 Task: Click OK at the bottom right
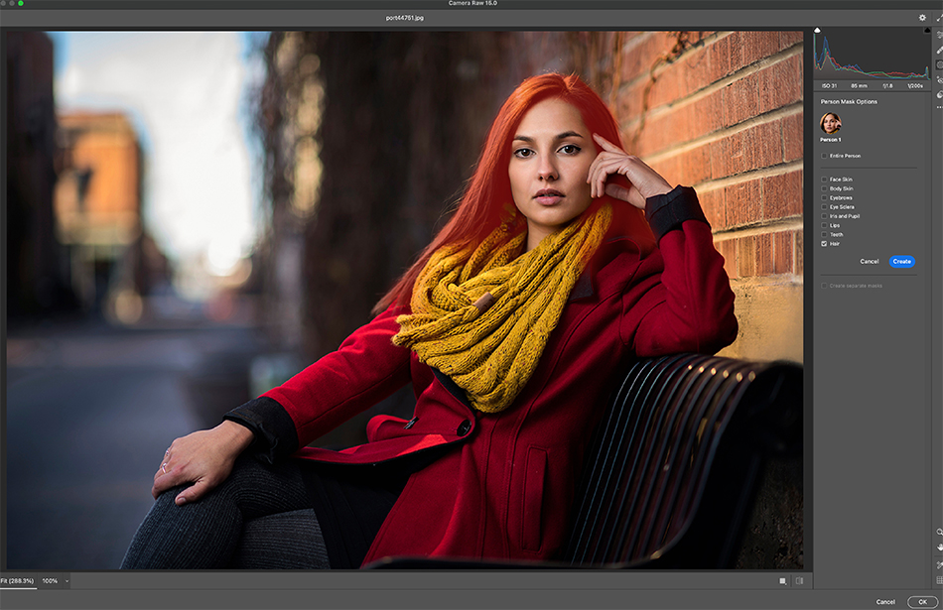922,602
